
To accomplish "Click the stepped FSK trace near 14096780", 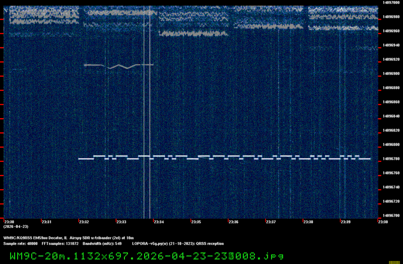I will [x=224, y=158].
